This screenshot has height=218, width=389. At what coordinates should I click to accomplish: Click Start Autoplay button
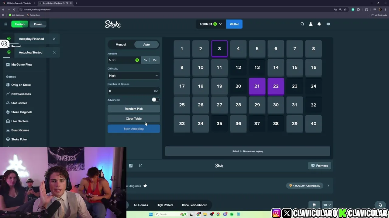(x=134, y=129)
